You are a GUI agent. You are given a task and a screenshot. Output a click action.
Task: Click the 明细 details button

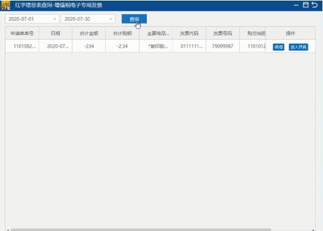pyautogui.click(x=278, y=47)
